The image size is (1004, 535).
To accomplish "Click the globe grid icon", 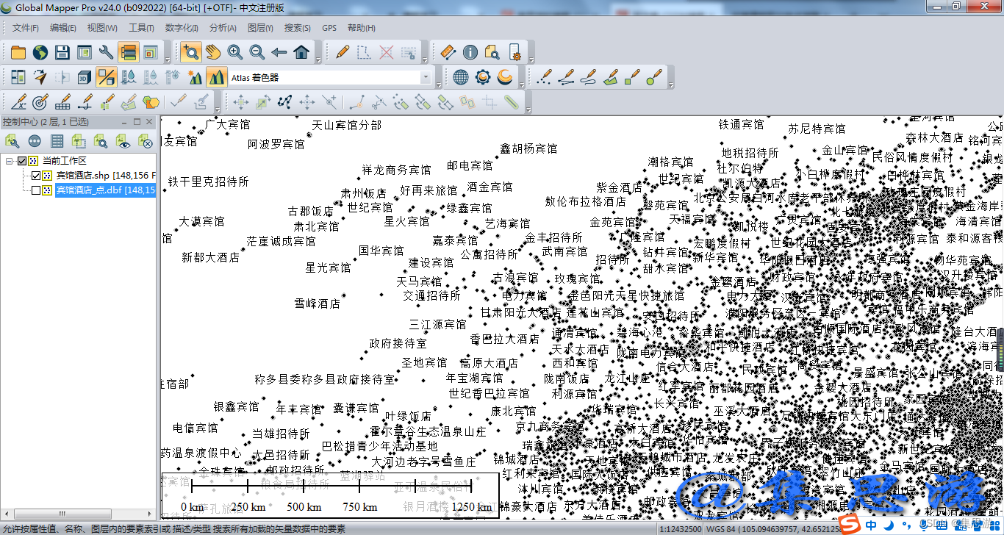I will pos(461,76).
